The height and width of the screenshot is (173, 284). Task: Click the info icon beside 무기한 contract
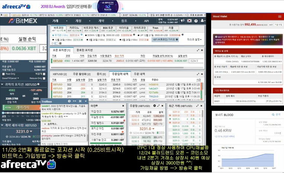point(82,35)
